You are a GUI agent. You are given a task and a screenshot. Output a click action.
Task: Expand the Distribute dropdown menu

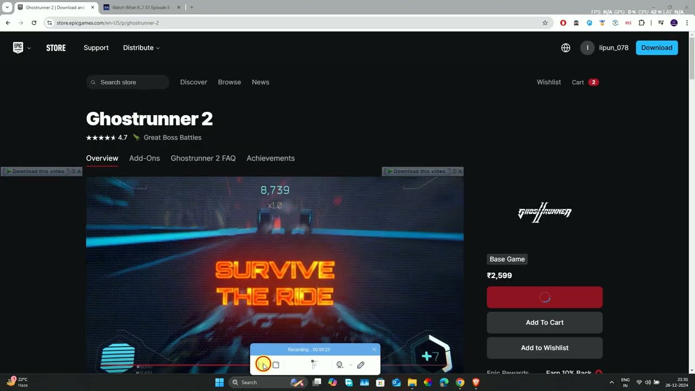141,48
